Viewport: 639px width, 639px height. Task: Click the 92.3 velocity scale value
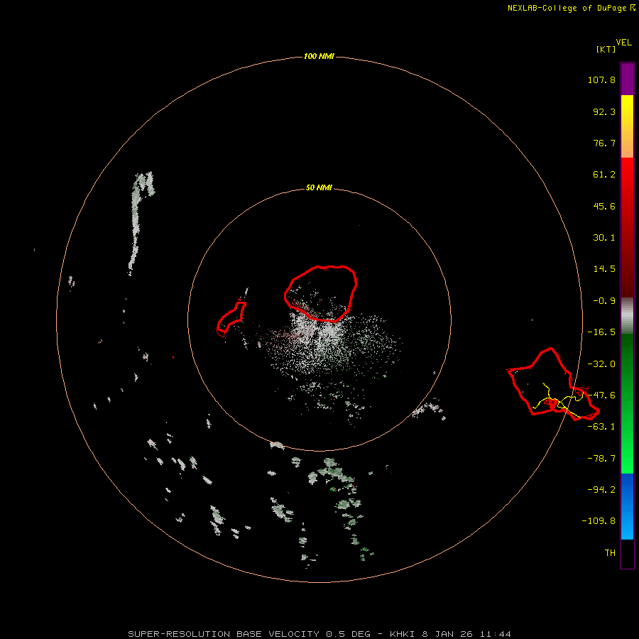pos(604,111)
